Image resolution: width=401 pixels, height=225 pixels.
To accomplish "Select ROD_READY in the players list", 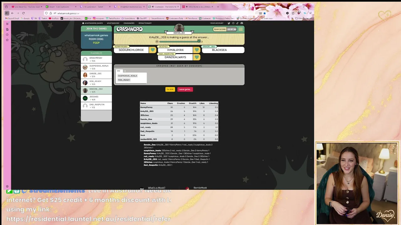I will pos(96,82).
